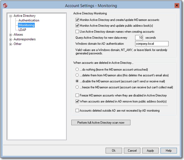184x160 pixels.
Task: Close the Account Settings dialog
Action: pos(177,5)
